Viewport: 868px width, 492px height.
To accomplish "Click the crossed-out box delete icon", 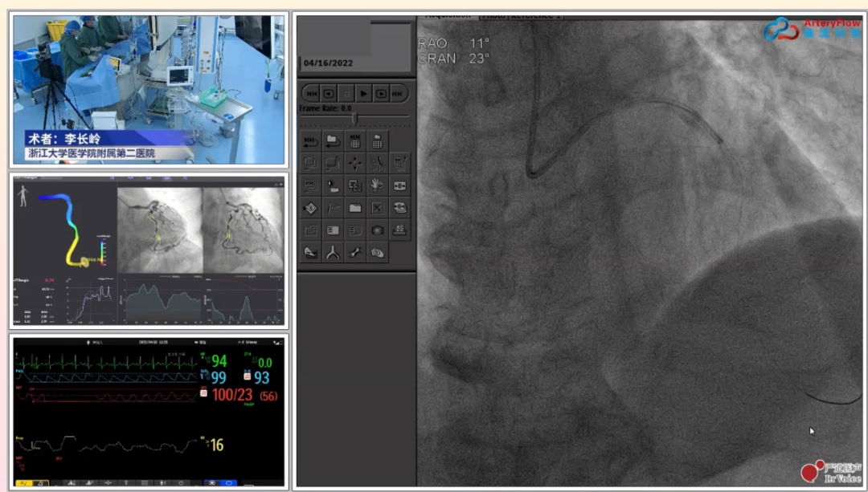I will (x=377, y=208).
